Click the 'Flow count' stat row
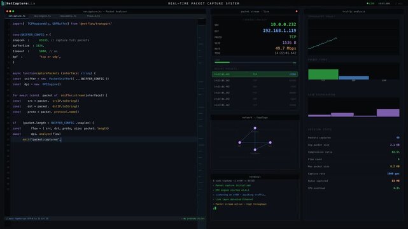This screenshot has height=229, width=408. (354, 159)
